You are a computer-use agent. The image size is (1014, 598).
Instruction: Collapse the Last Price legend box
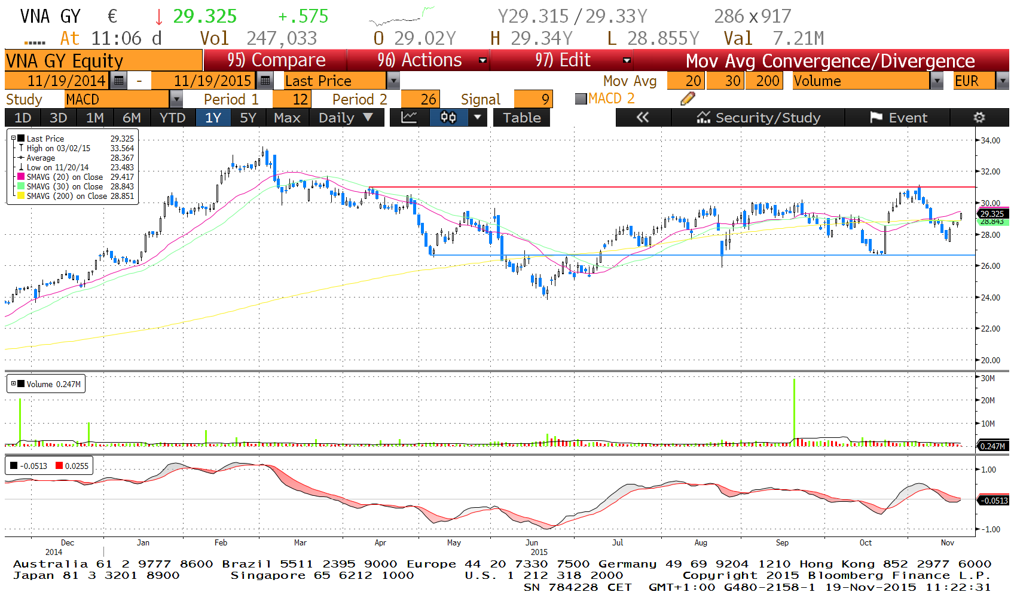click(13, 139)
